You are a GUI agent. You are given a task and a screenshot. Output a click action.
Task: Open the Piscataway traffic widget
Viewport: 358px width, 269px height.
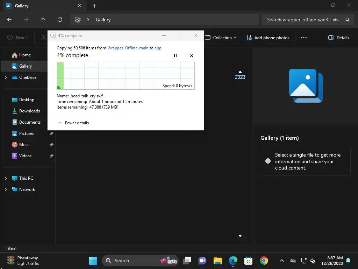[x=23, y=261]
